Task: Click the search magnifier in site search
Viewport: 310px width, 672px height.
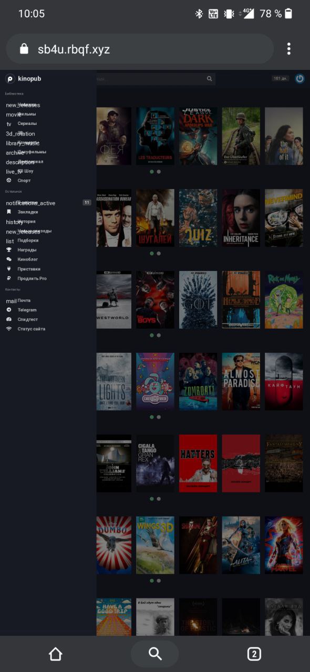Action: tap(210, 79)
